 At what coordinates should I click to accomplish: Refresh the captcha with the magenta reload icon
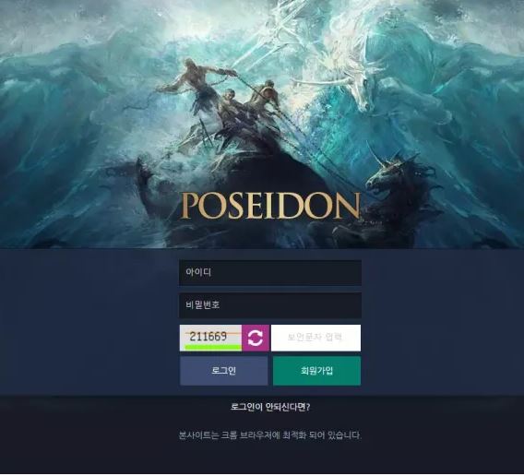[256, 338]
